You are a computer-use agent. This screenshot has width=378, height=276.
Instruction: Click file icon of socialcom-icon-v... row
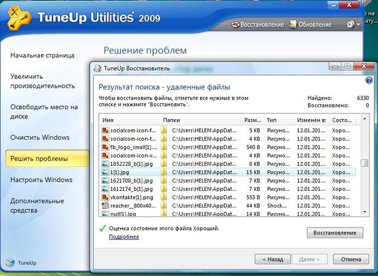(x=105, y=156)
